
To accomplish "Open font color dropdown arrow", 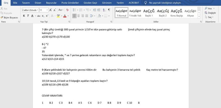I will pos(68,16).
